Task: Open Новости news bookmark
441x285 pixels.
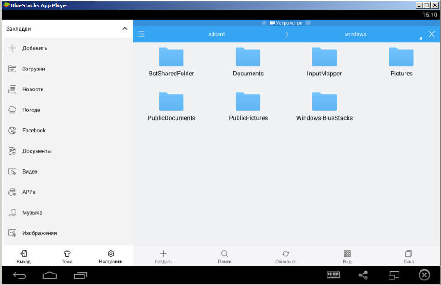Action: [67, 89]
